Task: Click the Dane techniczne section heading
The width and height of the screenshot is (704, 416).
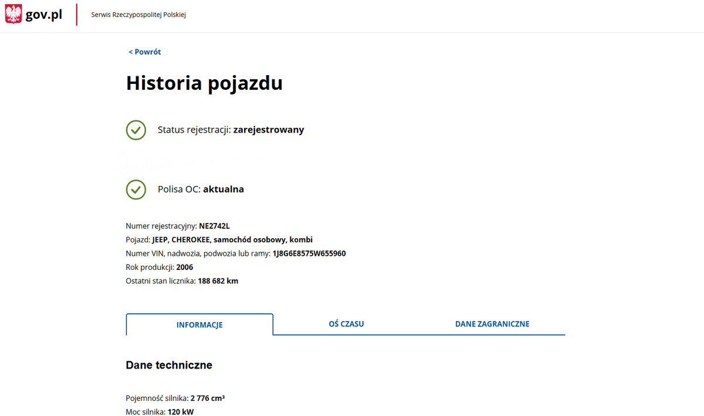Action: coord(169,365)
